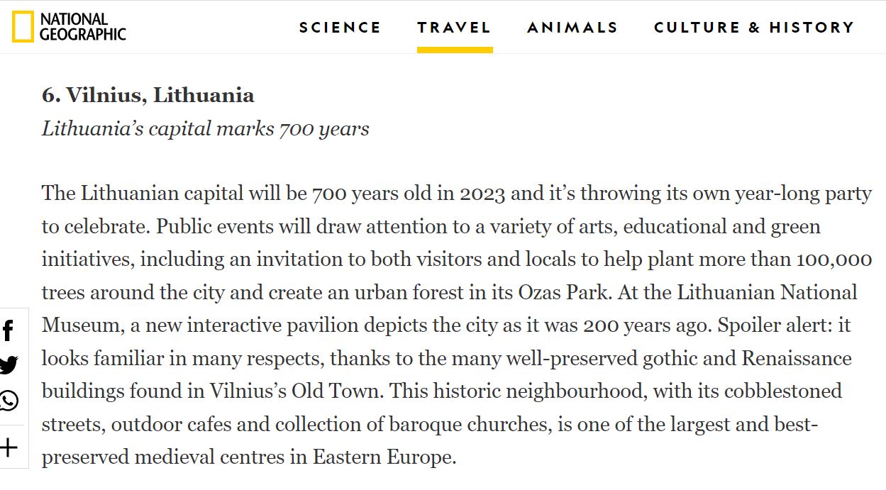Click the italic subtitle about 700 years
This screenshot has width=886, height=490.
[x=205, y=129]
